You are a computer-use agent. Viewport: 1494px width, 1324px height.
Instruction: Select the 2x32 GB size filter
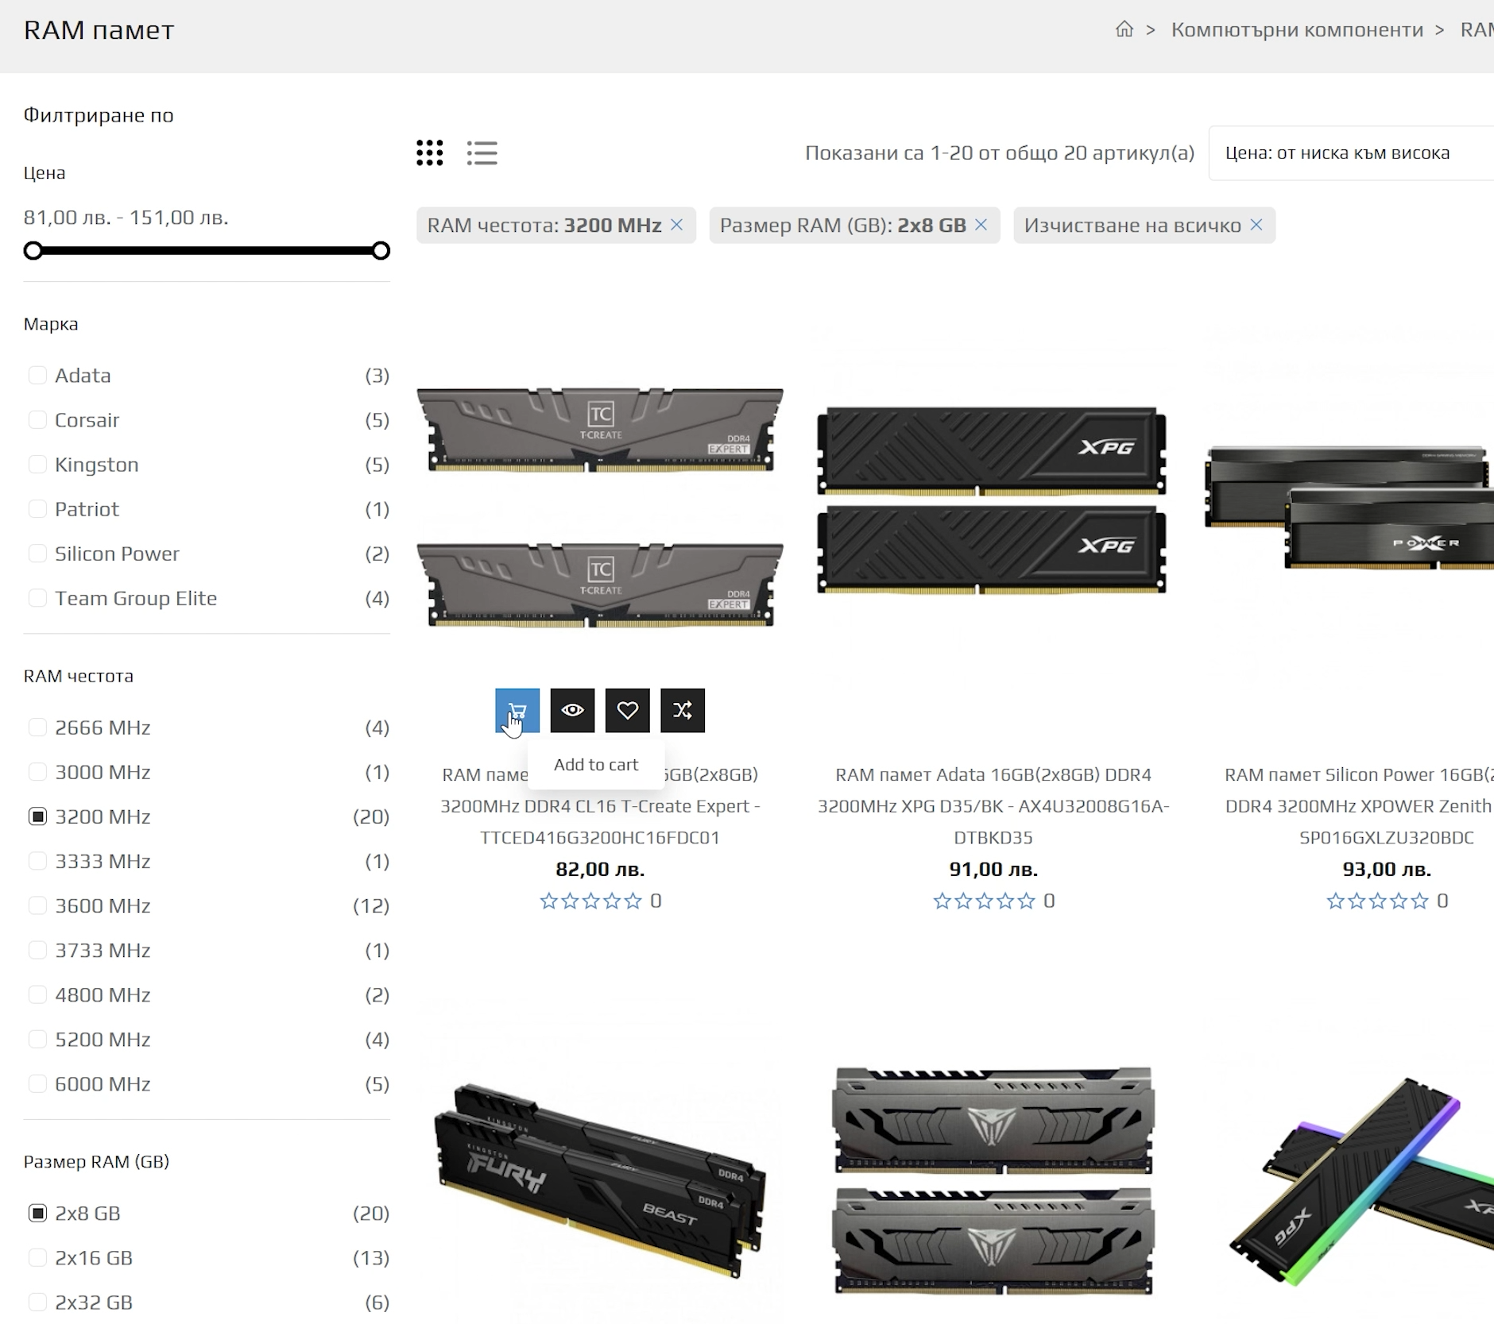(37, 1302)
